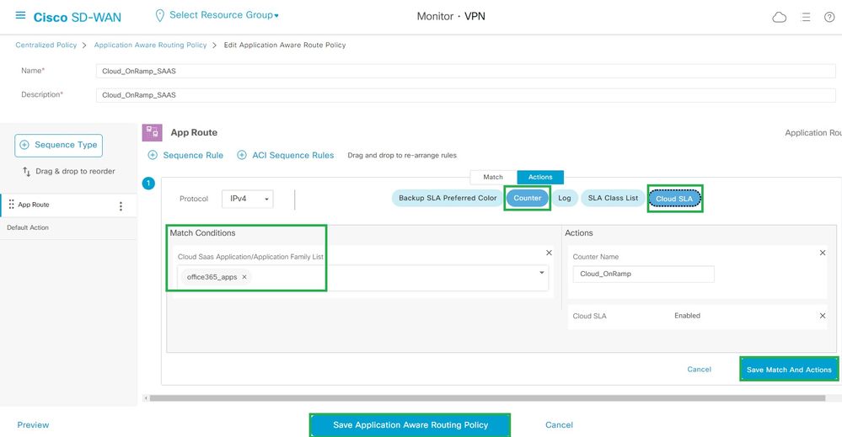Select the Counter action

click(528, 198)
